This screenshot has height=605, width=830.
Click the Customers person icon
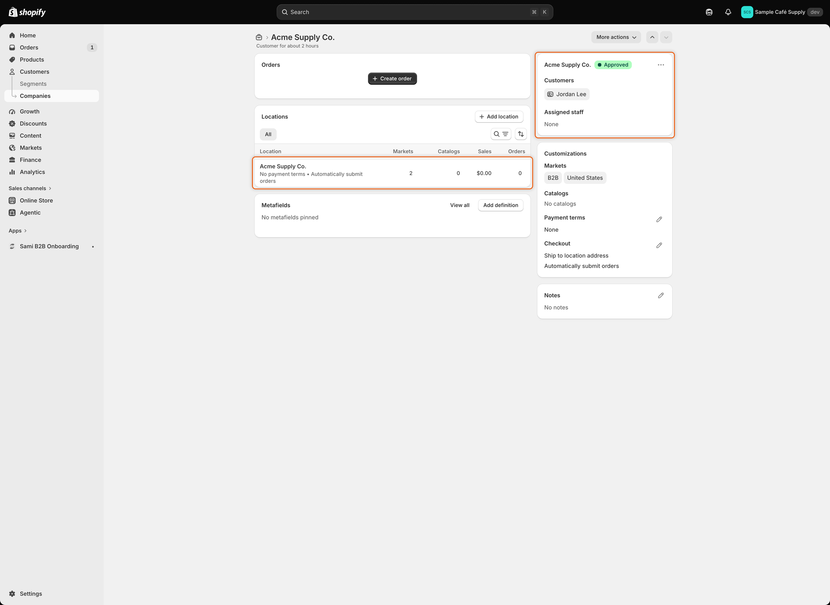coord(12,72)
